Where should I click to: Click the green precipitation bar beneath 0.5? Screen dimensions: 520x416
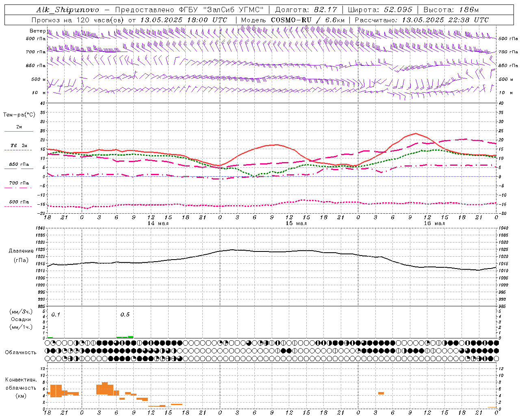pos(125,337)
